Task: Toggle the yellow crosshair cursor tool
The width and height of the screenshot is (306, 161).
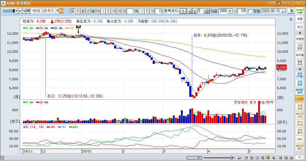Action: pyautogui.click(x=268, y=158)
